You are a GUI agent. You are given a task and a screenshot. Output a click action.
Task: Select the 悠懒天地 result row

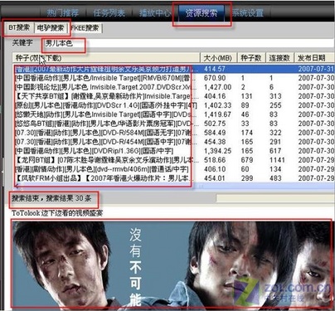click(174, 114)
